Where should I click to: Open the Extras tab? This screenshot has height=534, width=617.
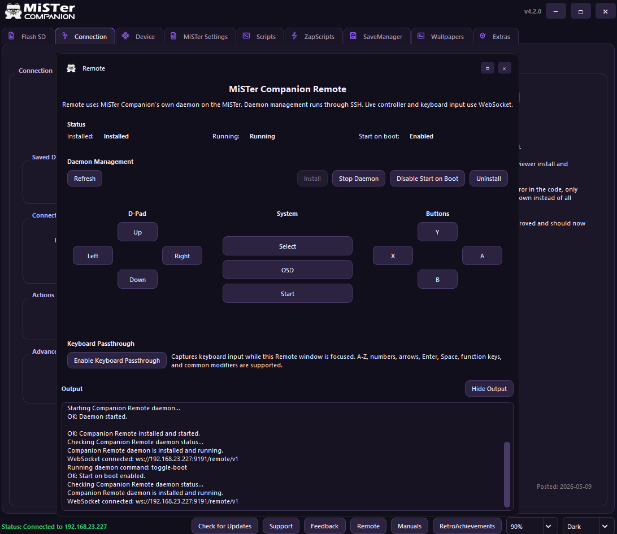(496, 36)
